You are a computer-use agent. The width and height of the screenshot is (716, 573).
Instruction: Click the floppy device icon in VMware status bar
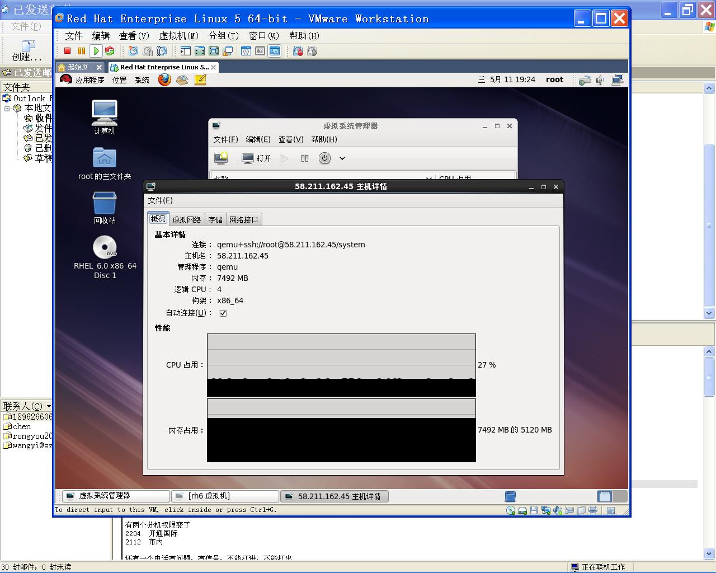534,510
